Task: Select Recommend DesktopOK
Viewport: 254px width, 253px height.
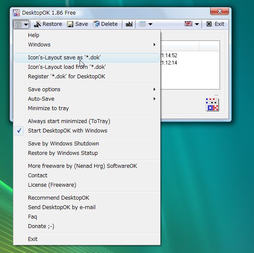Action: [87, 197]
